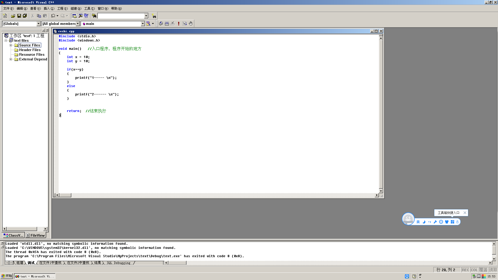Click the Save All disks icon
This screenshot has height=280, width=498.
[x=25, y=16]
